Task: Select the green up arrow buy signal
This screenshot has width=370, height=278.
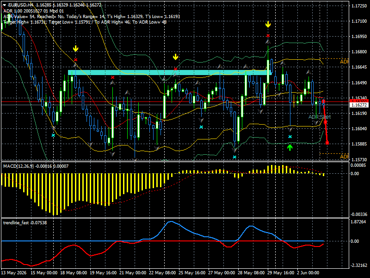Action: pyautogui.click(x=290, y=147)
